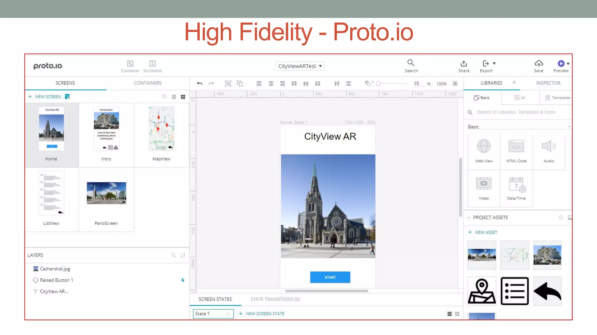Click the Container tool icon

tap(130, 64)
